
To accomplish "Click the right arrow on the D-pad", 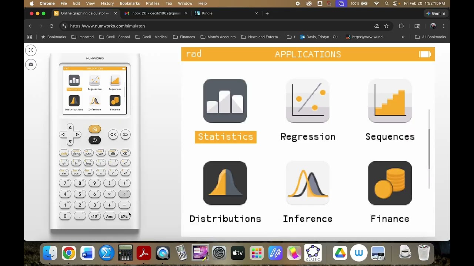I will (x=77, y=134).
